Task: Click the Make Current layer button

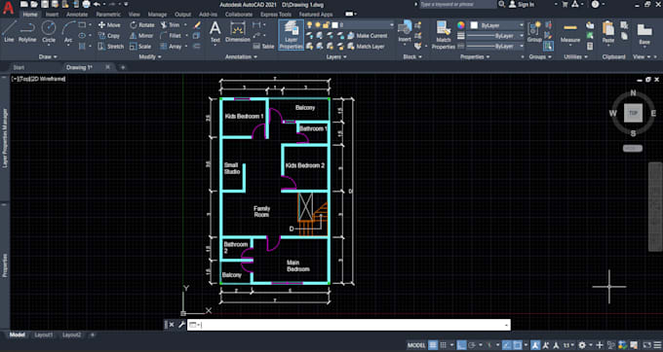Action: click(x=367, y=36)
